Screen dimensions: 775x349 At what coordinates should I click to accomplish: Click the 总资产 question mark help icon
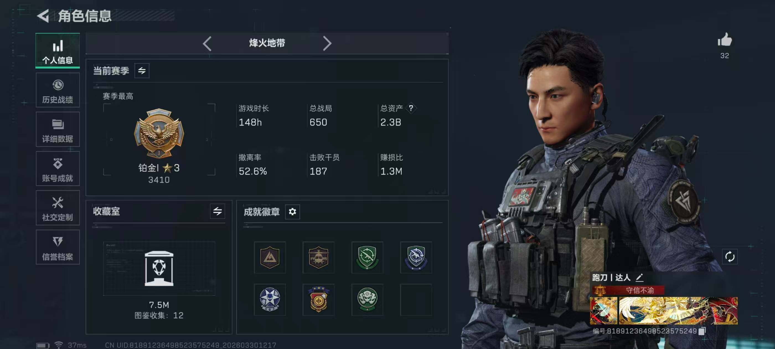(x=411, y=108)
